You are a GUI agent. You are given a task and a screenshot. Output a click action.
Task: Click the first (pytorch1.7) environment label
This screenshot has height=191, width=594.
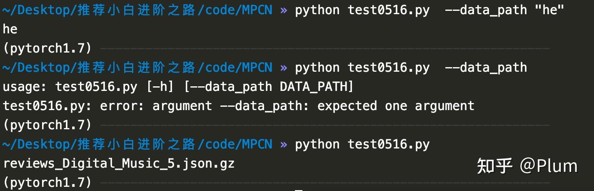tap(47, 49)
